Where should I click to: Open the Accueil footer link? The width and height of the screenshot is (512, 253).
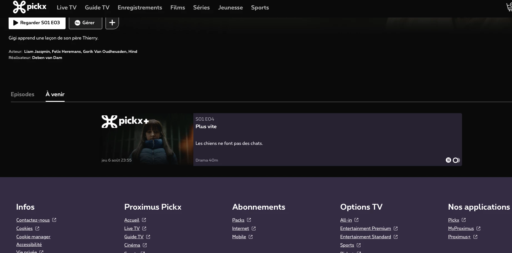coord(132,220)
